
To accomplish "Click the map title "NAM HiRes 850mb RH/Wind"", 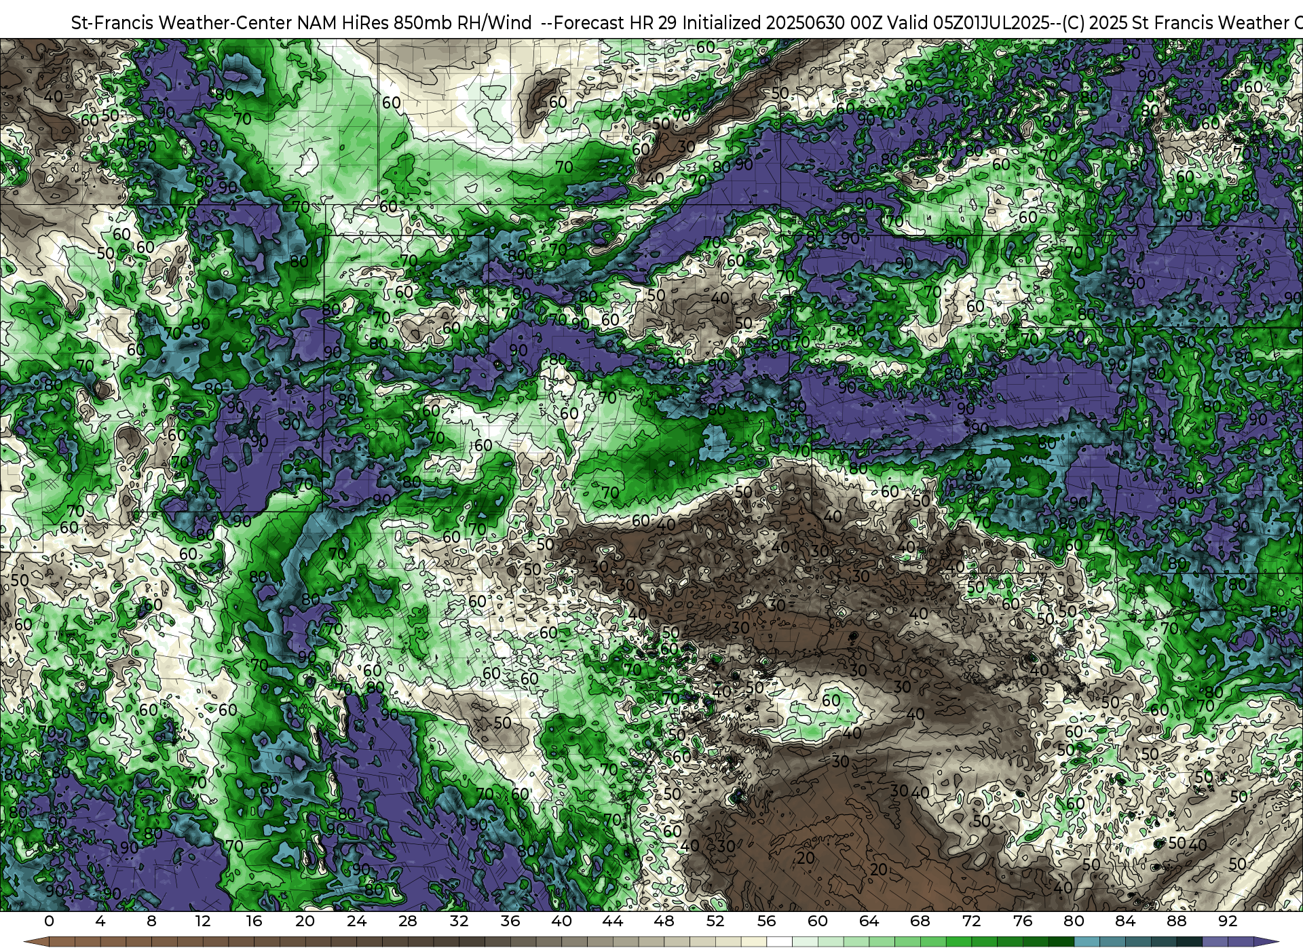I will click(415, 22).
